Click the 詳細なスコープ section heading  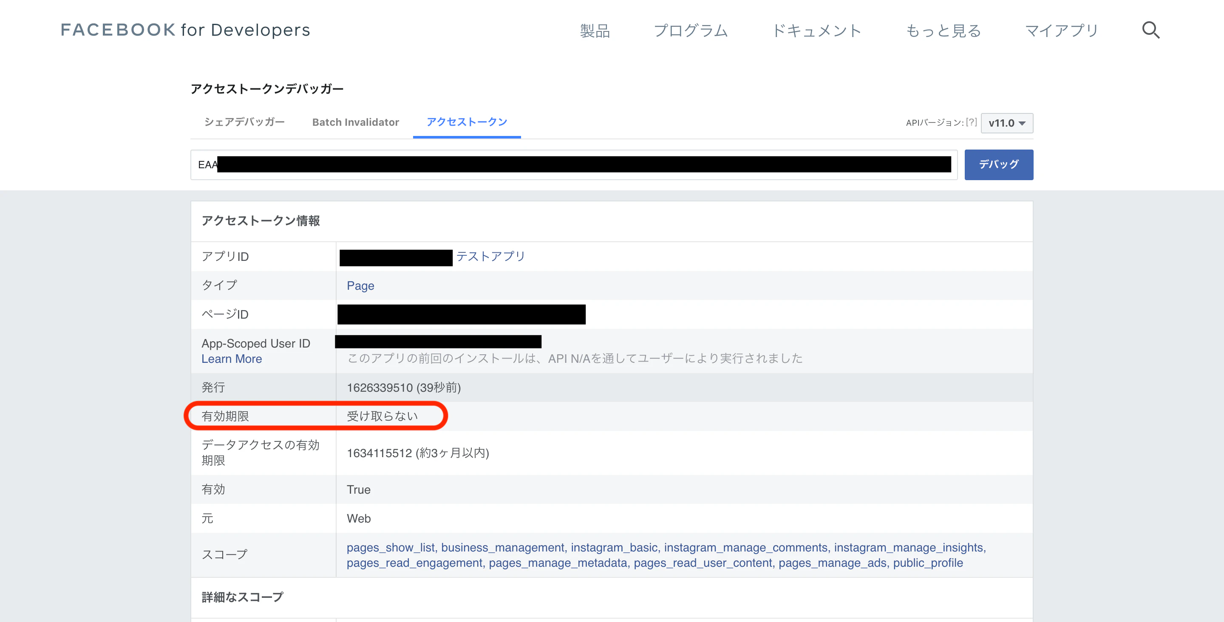[x=242, y=597]
